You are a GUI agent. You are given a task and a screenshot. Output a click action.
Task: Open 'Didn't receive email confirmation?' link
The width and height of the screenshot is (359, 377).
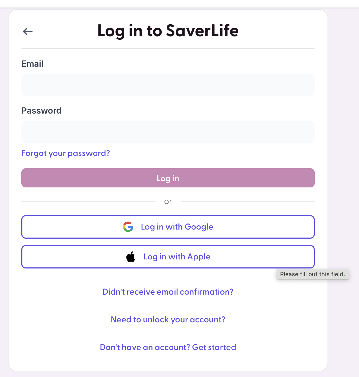coord(168,292)
